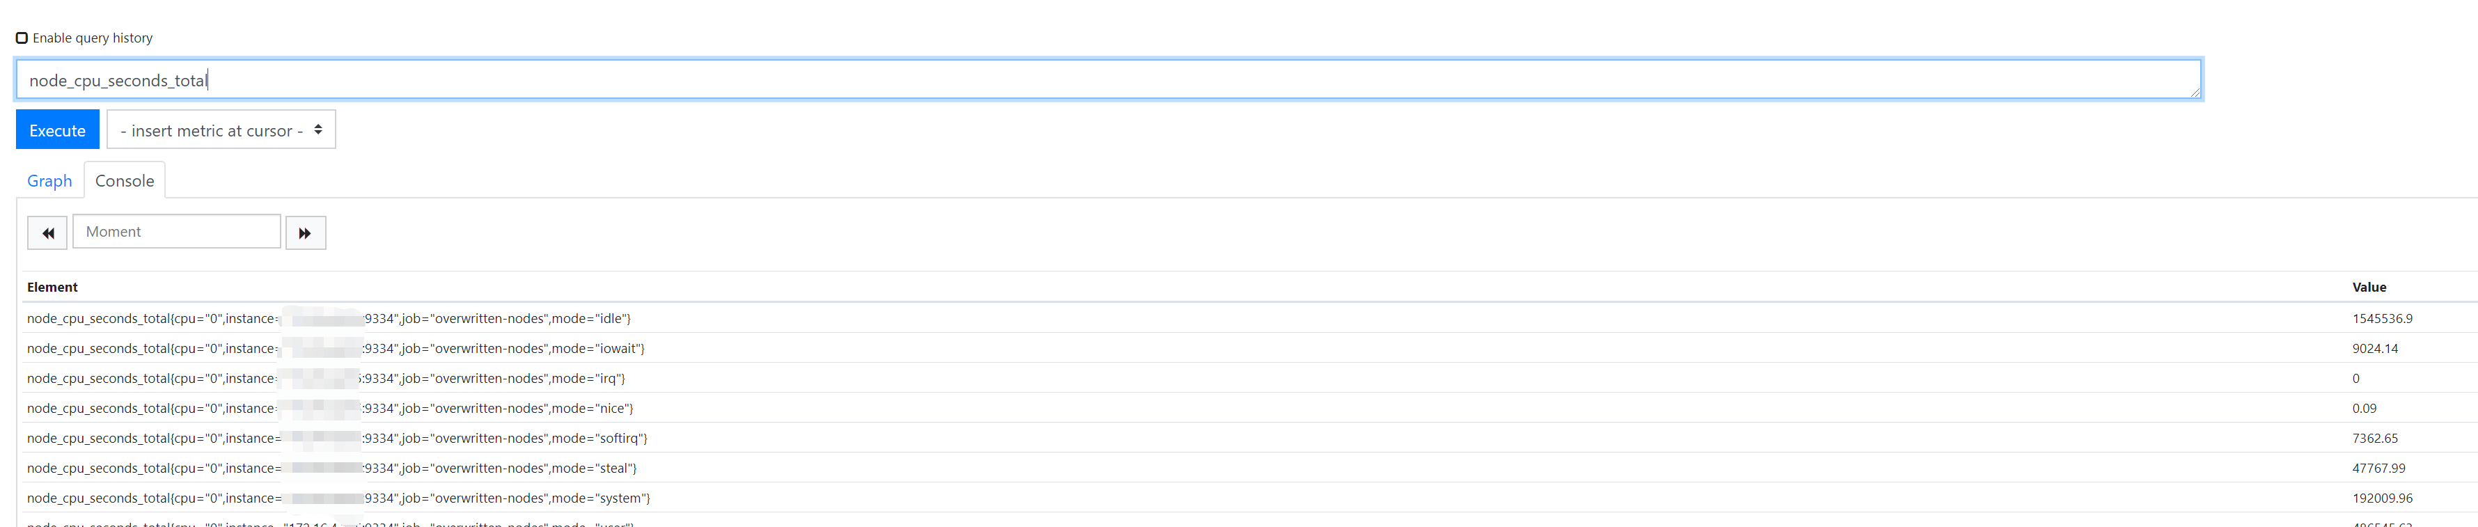Click the node_cpu_seconds_total query expression field

click(1106, 81)
